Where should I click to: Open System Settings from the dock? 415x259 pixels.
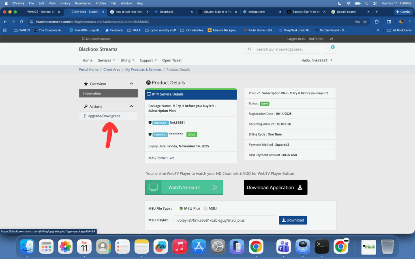218,246
